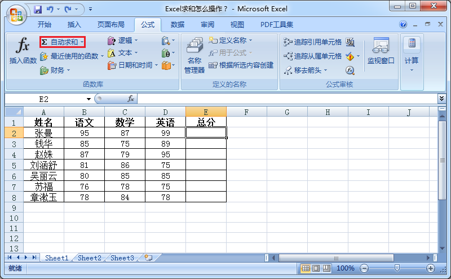Open Insert Function (插入函数) dialog
Viewport: 451px width, 279px height.
23,50
